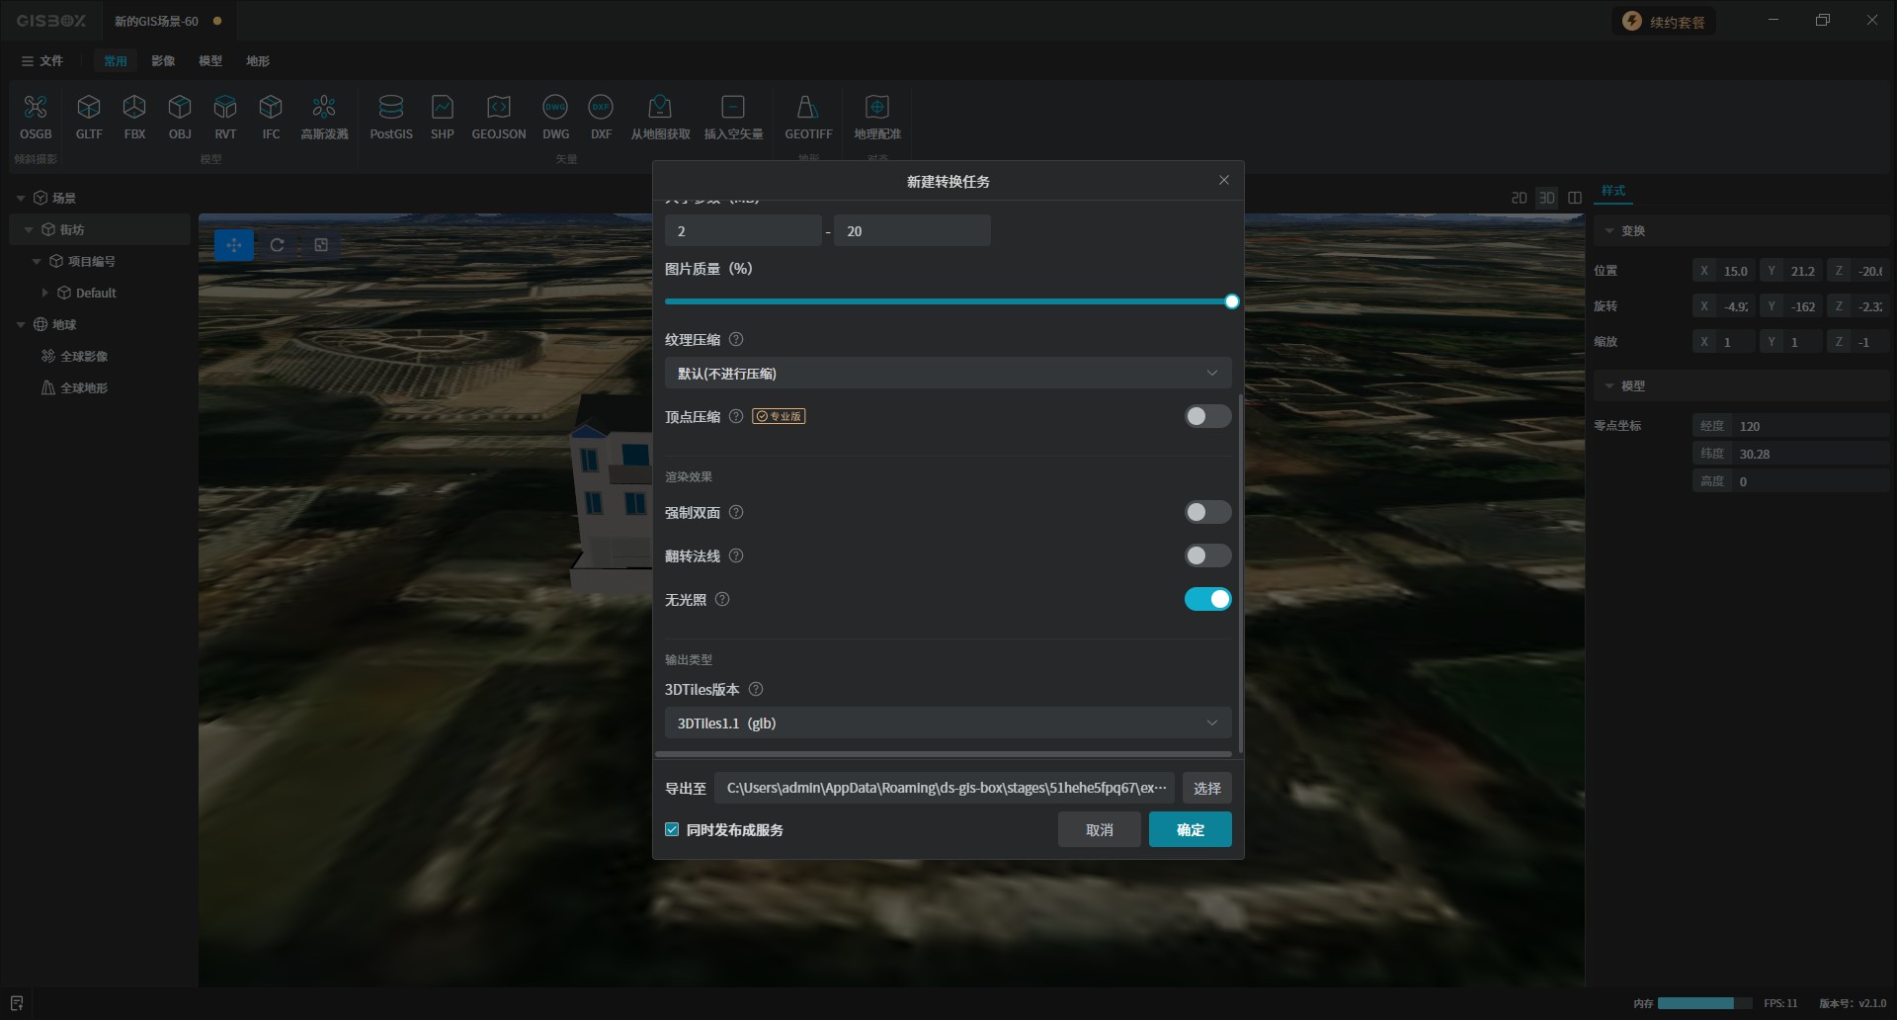Turn off the 无光照 switch
Screen dimensions: 1897x1020
pyautogui.click(x=1207, y=599)
